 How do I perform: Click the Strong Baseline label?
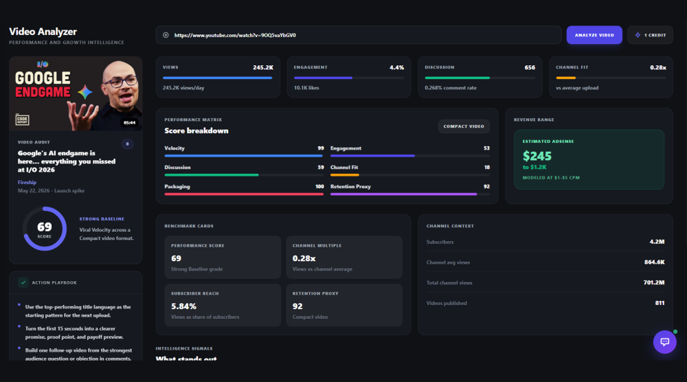point(102,218)
